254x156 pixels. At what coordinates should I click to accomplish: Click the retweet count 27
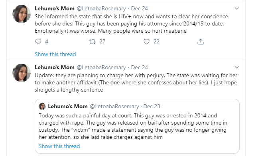click(x=102, y=41)
